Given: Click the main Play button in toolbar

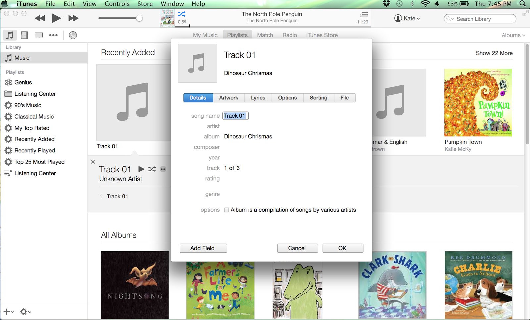Looking at the screenshot, I should tap(56, 18).
